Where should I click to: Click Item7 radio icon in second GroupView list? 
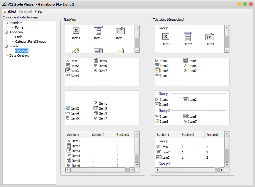(x=186, y=70)
